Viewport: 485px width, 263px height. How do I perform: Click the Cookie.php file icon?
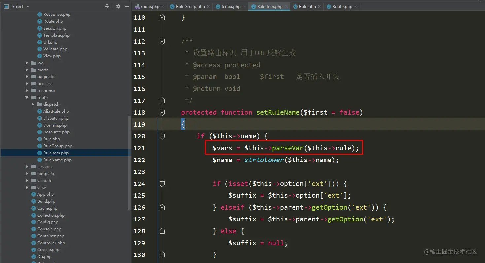[x=34, y=249]
